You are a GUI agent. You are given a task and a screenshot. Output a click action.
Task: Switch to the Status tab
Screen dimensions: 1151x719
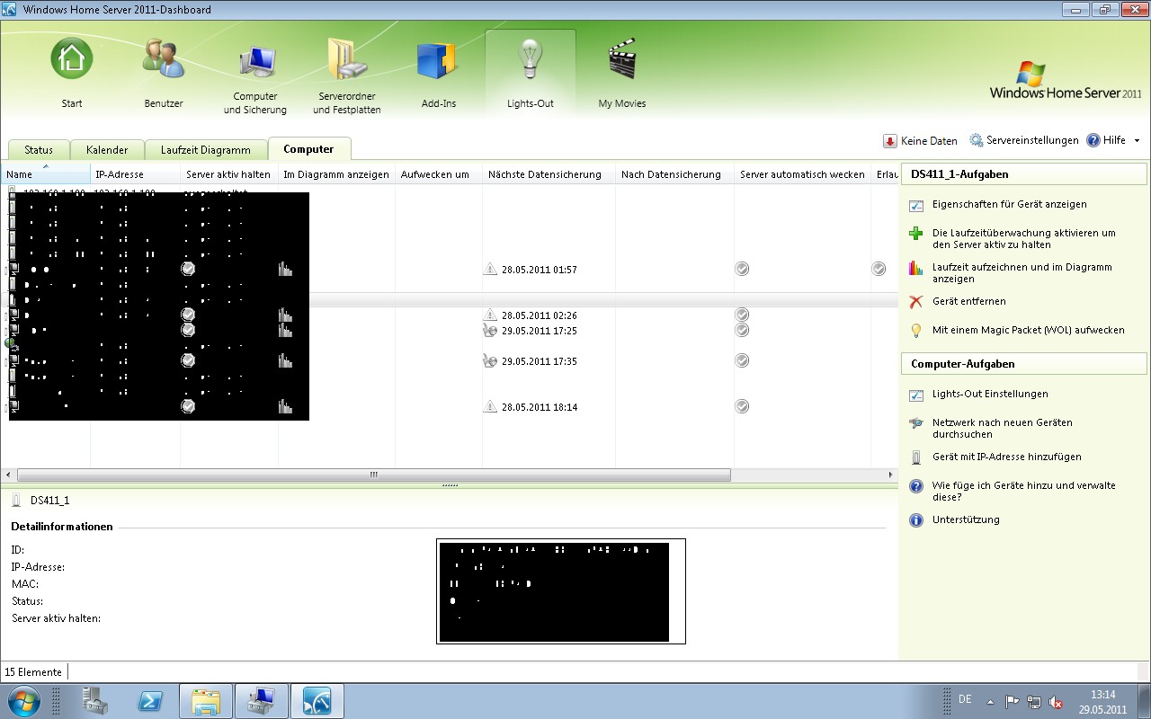click(x=39, y=150)
